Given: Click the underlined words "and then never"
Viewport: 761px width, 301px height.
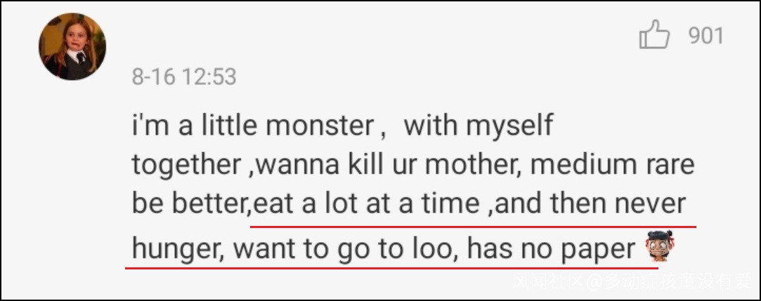Looking at the screenshot, I should coord(591,204).
